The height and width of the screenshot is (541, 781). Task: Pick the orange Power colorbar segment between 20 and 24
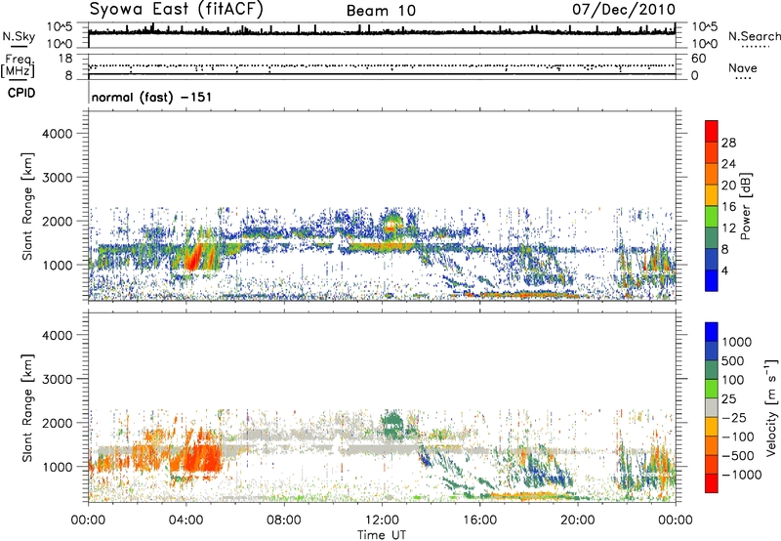tap(712, 174)
